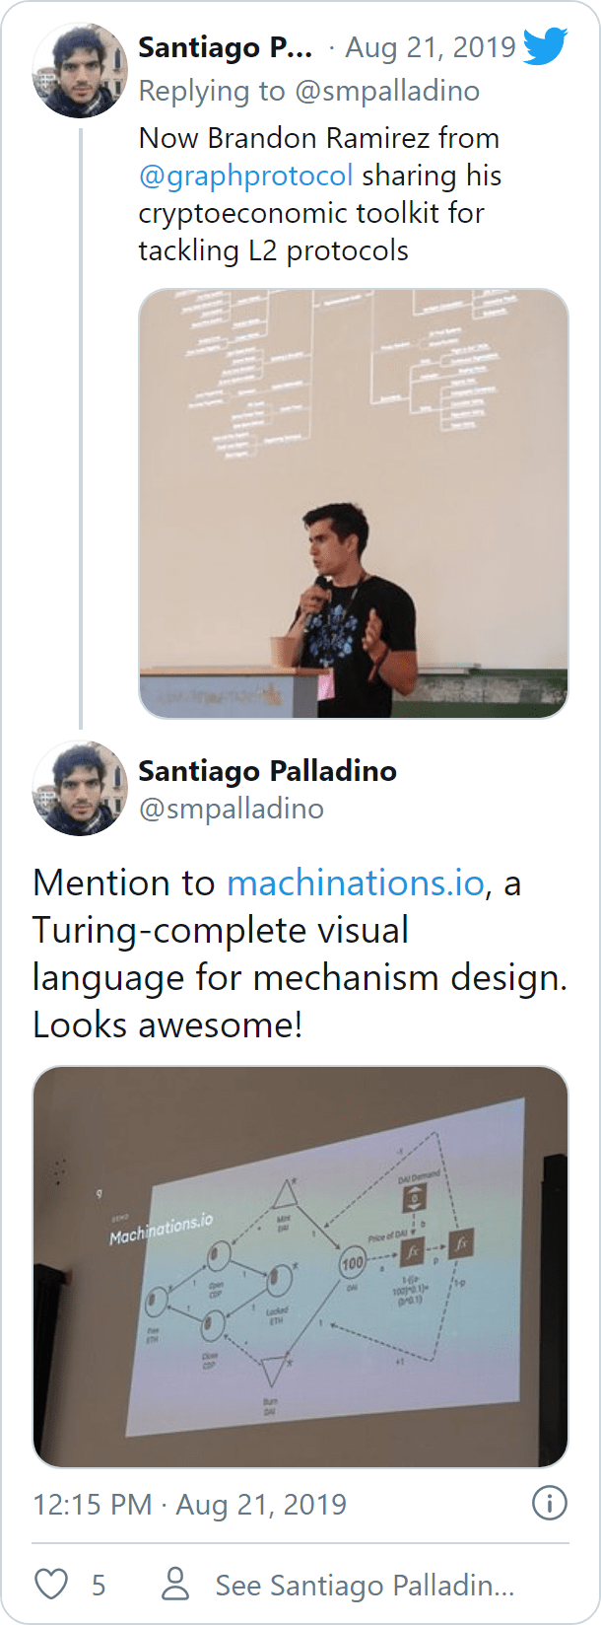Click the 12:15 PM · Aug 21, 2019 timestamp
The width and height of the screenshot is (601, 1625).
[189, 1504]
